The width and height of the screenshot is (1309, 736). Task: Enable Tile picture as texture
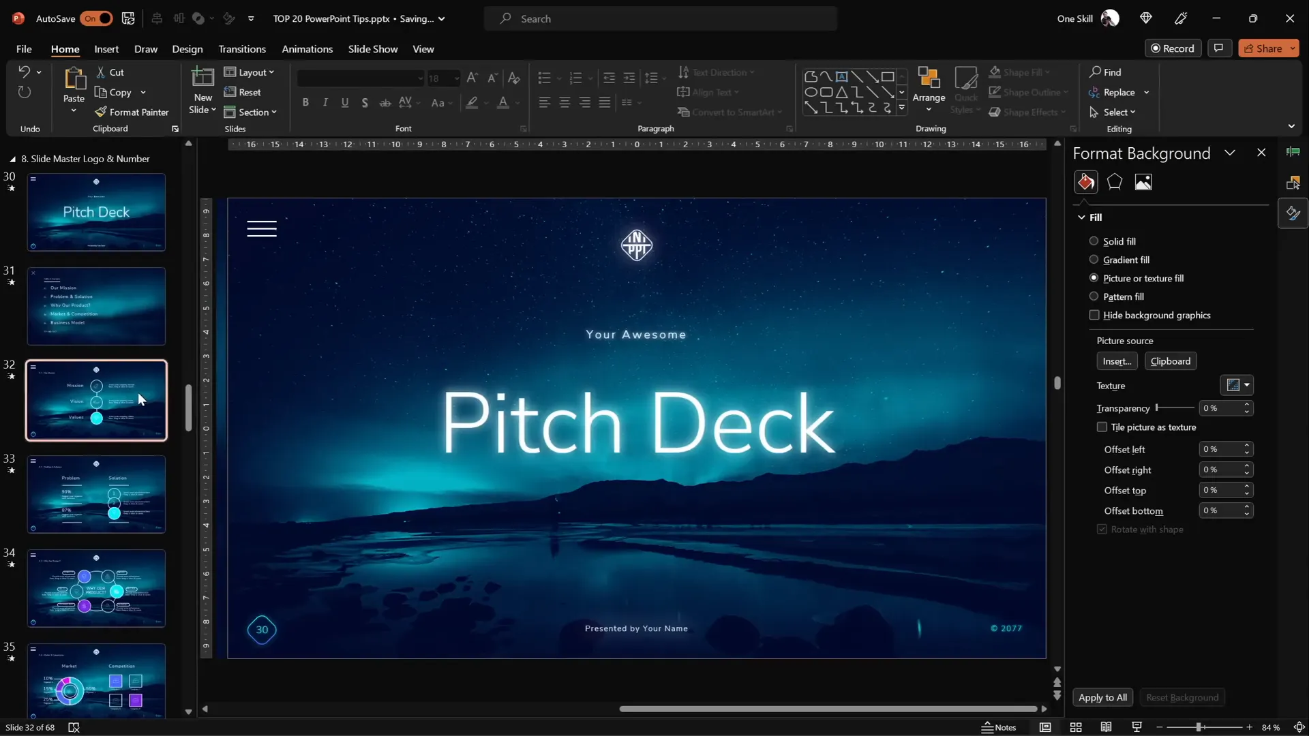pyautogui.click(x=1102, y=427)
